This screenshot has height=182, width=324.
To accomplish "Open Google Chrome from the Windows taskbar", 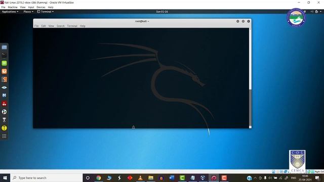I will tap(98, 177).
